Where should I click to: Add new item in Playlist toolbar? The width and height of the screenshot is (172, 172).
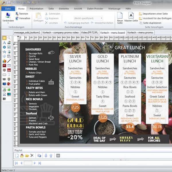17,156
